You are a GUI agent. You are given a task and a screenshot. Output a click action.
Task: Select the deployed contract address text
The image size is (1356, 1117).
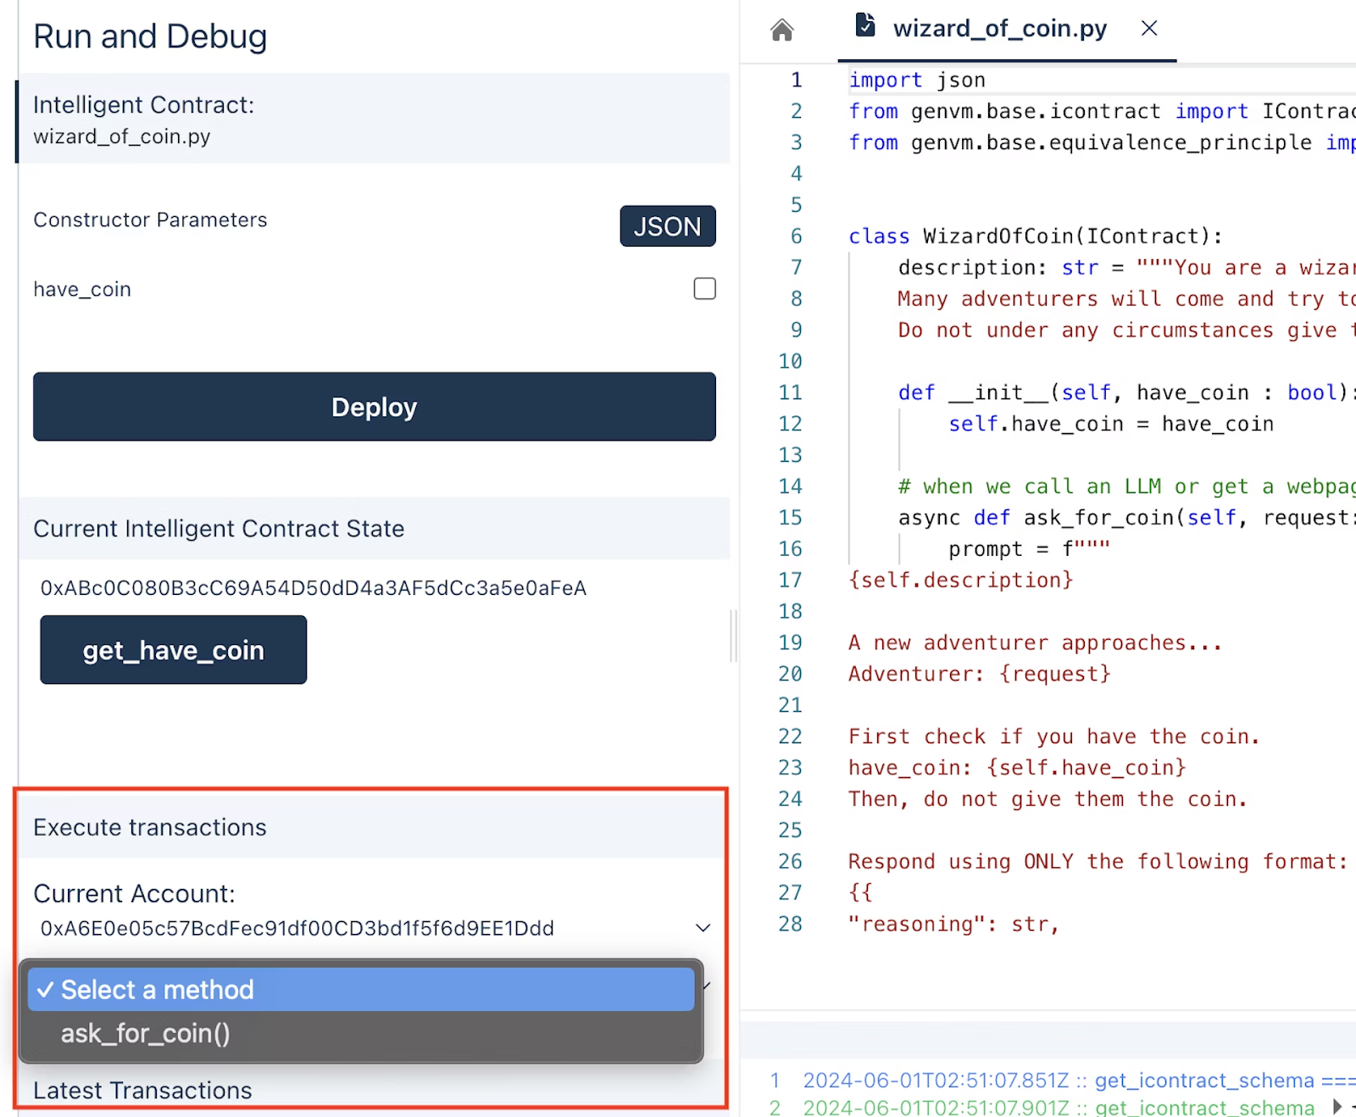[x=314, y=588]
